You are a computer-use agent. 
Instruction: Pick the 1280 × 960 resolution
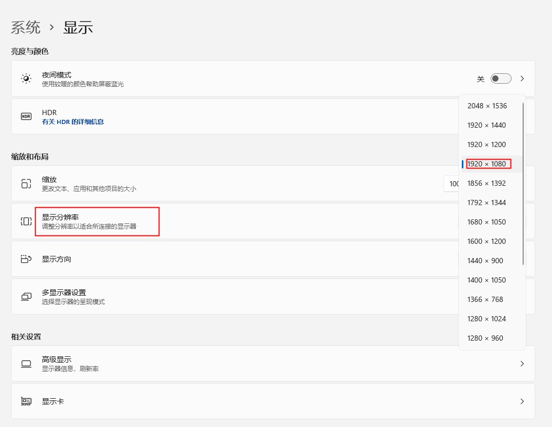[x=485, y=338]
